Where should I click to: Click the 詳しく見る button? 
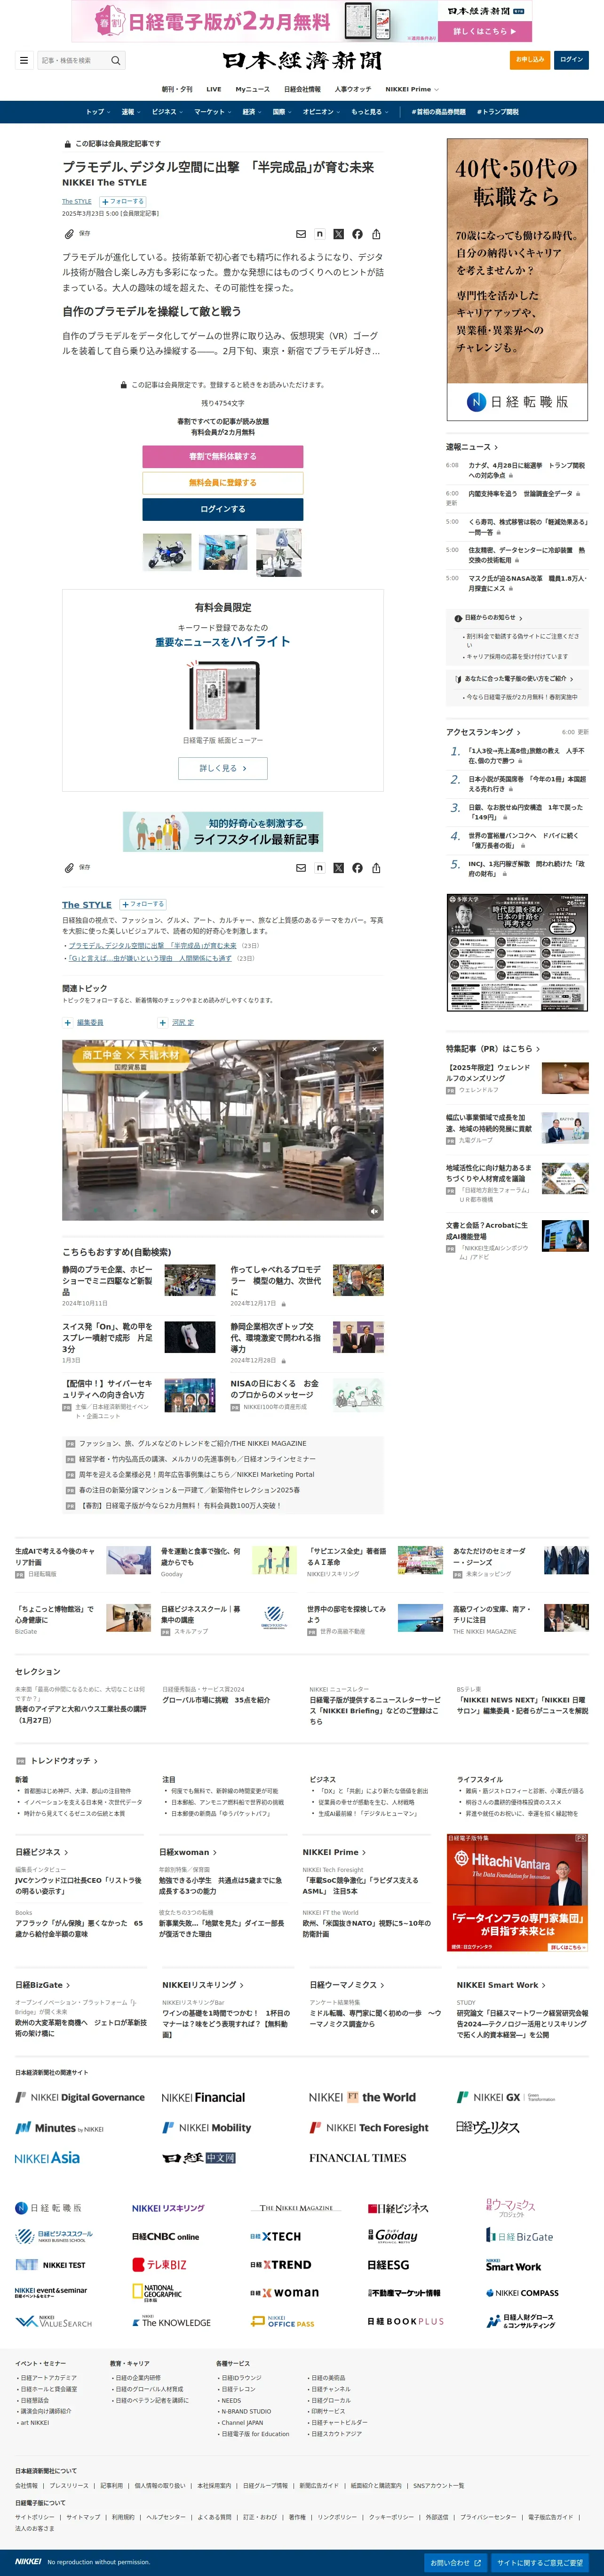(223, 768)
